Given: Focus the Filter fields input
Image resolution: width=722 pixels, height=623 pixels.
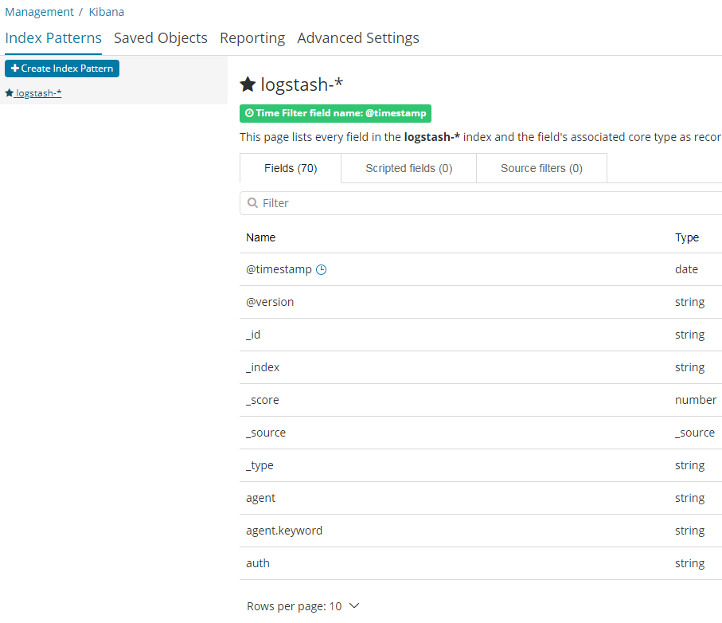Looking at the screenshot, I should click(x=481, y=203).
